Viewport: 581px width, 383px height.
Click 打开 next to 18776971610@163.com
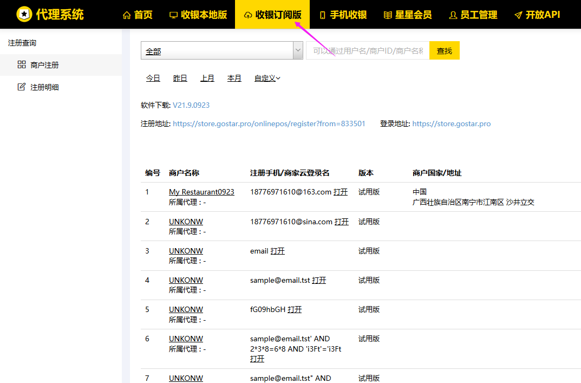[341, 192]
